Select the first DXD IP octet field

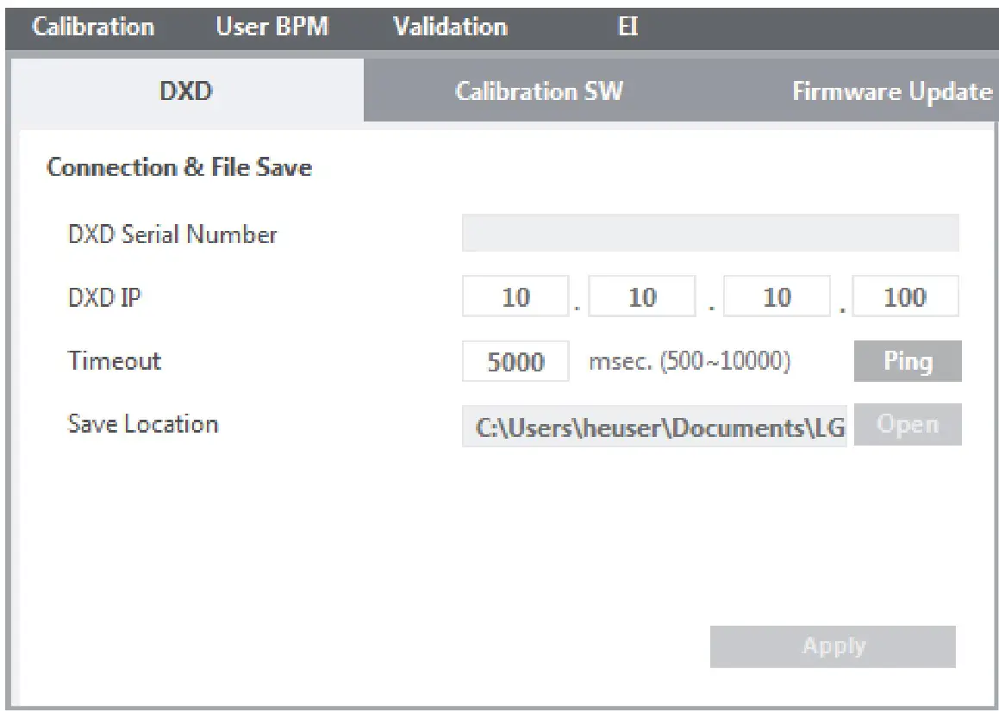(x=515, y=296)
